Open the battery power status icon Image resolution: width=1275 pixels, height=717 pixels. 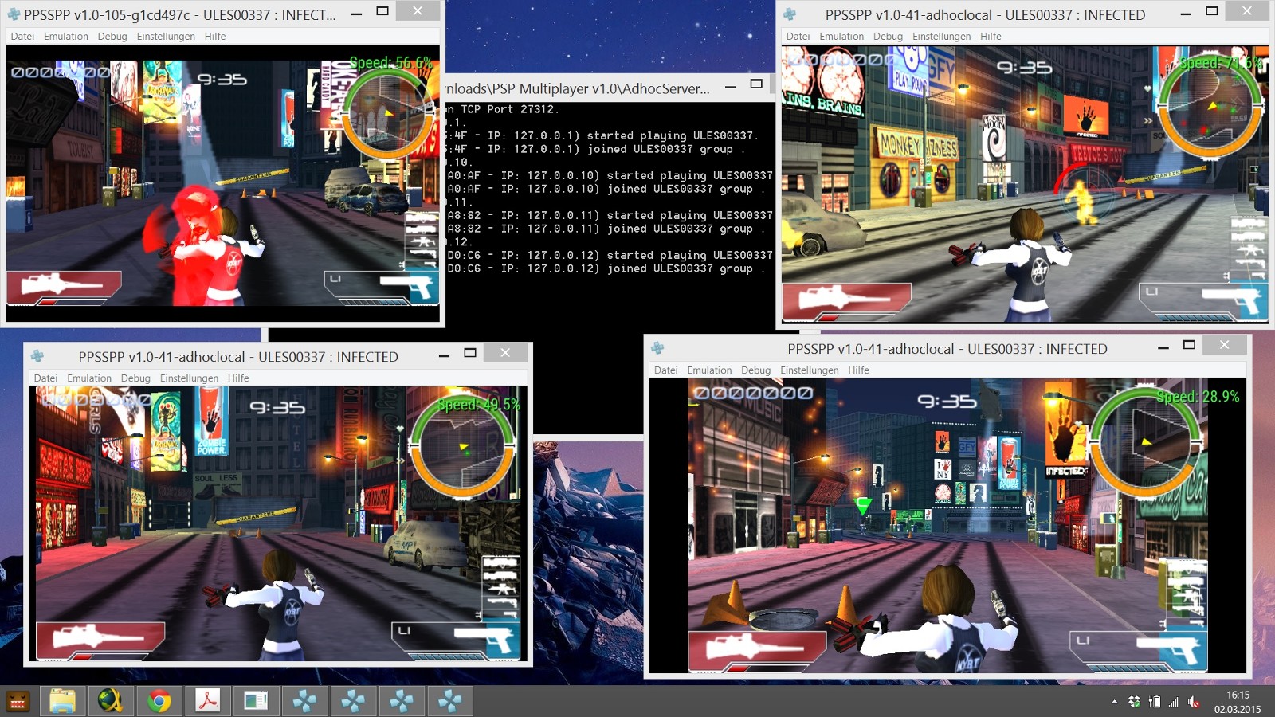pos(1155,702)
